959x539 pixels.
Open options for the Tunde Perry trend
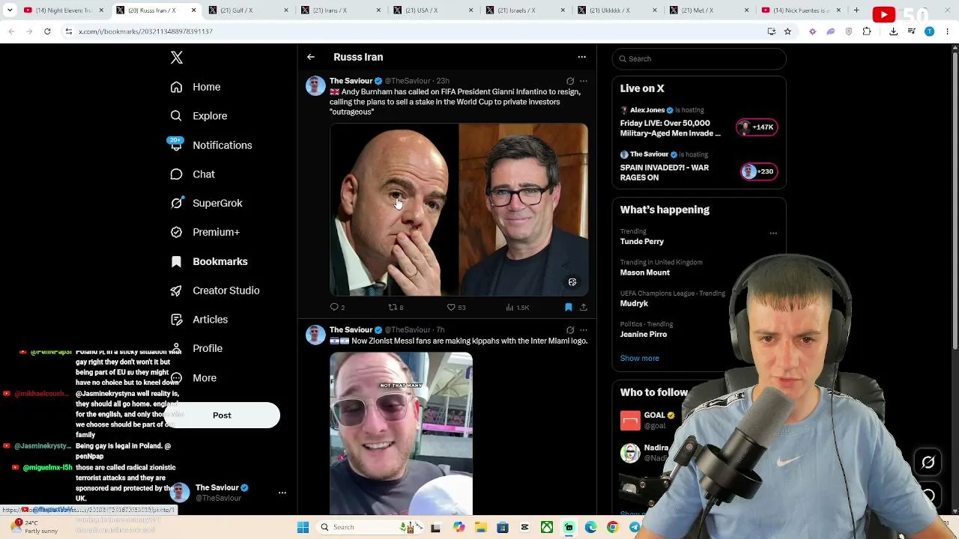click(x=773, y=234)
